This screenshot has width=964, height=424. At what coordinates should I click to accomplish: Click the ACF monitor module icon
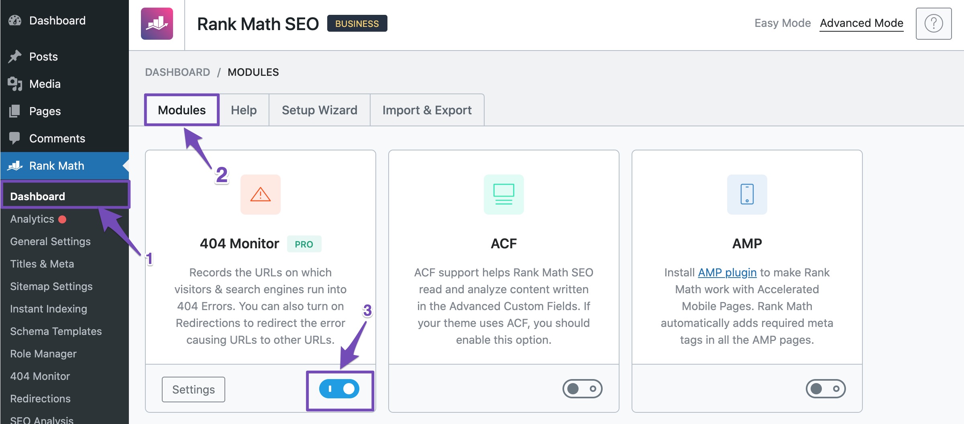point(503,195)
